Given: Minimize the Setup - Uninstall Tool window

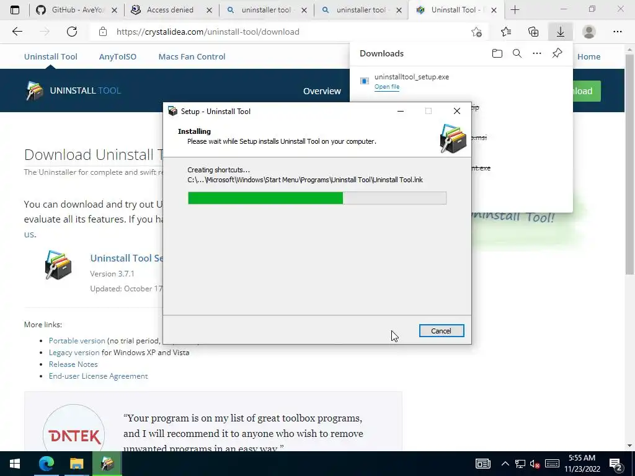Looking at the screenshot, I should point(401,111).
